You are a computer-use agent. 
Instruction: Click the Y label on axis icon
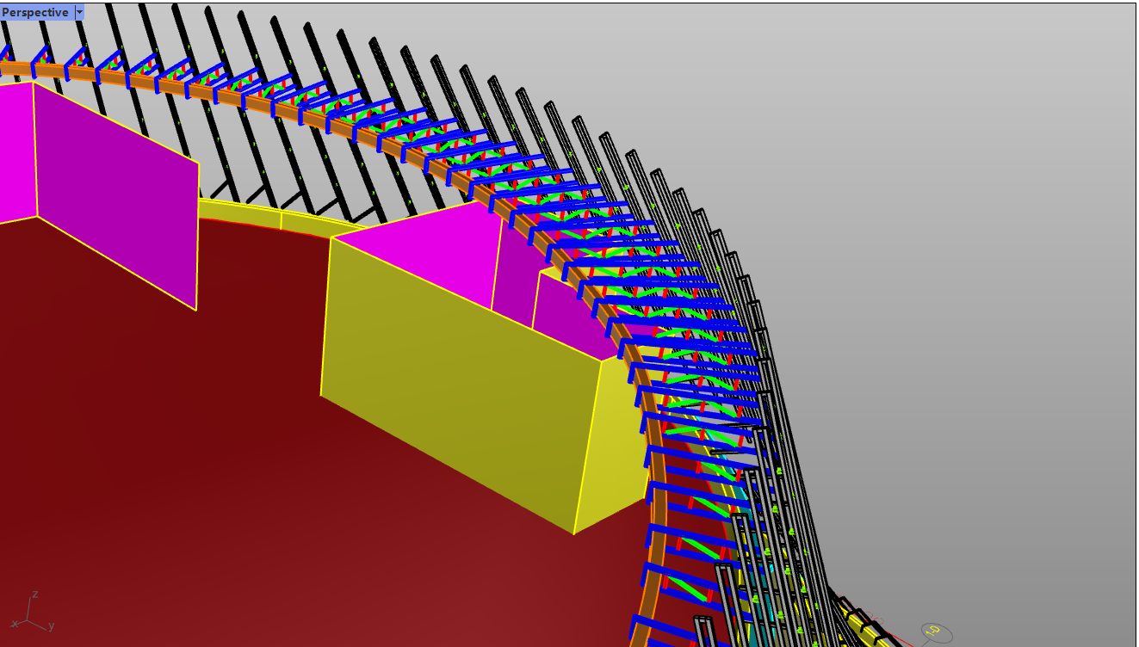(52, 625)
